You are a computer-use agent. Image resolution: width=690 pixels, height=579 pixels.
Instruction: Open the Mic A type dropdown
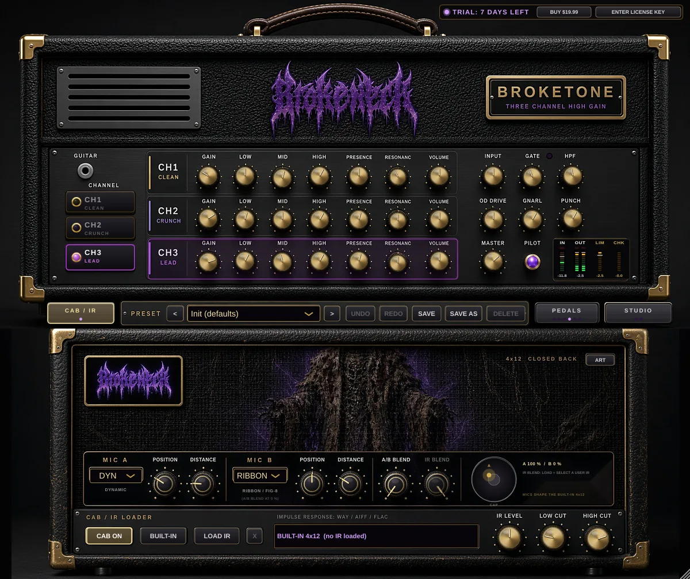coord(116,476)
